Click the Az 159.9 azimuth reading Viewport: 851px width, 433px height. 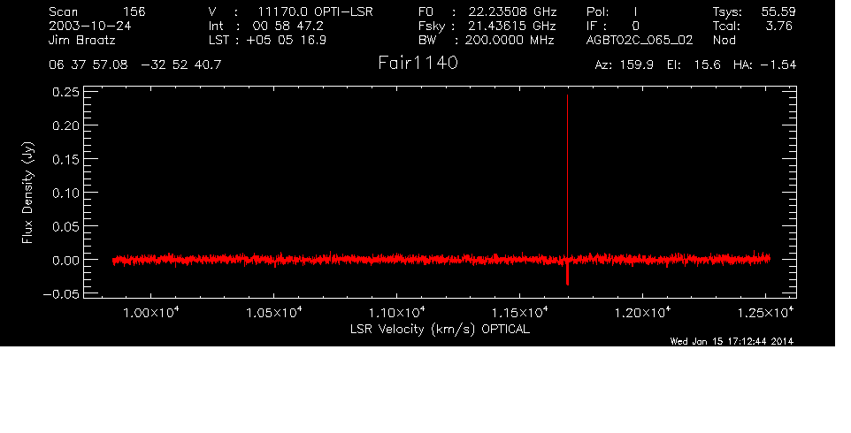[x=624, y=65]
